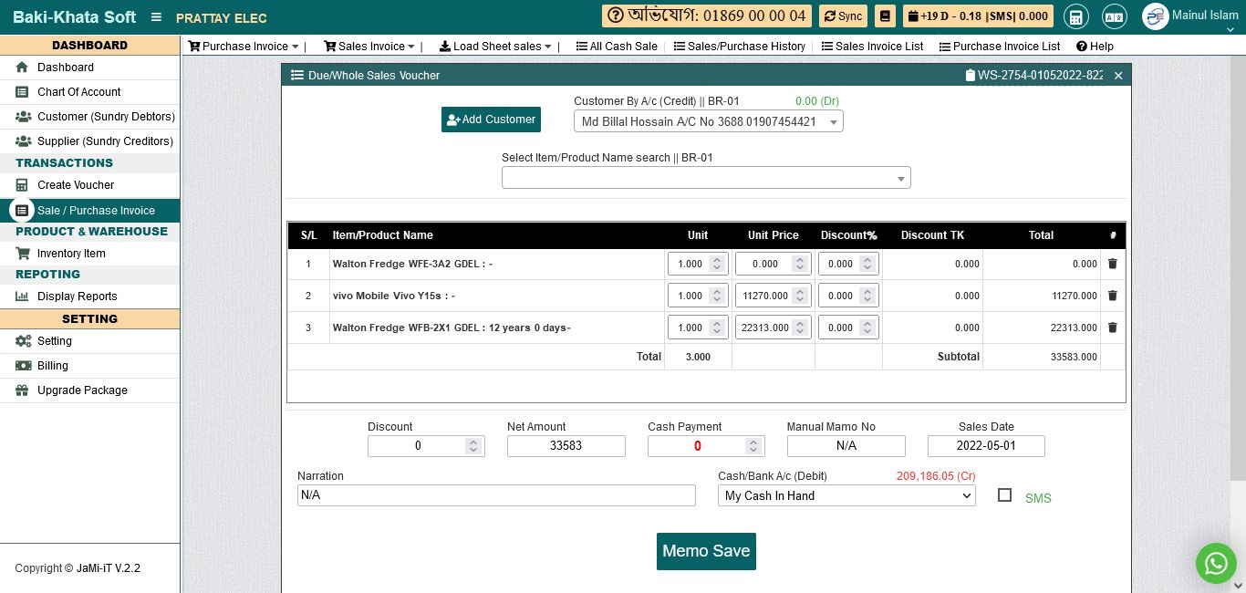Viewport: 1246px width, 593px height.
Task: Open the Purchase Invoice menu
Action: coord(244,47)
